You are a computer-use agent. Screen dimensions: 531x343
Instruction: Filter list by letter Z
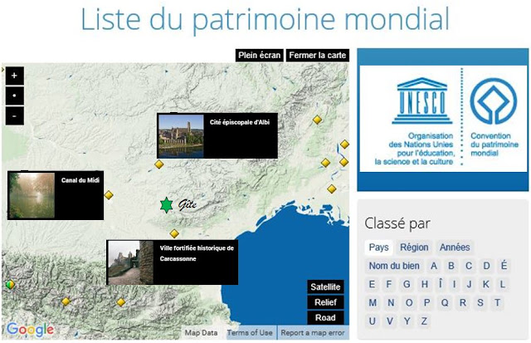424,321
